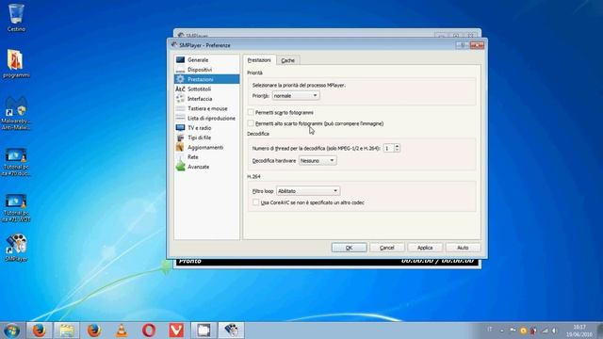The image size is (603, 339).
Task: Open the Filtro loop Abilitato dropdown
Action: coord(308,190)
